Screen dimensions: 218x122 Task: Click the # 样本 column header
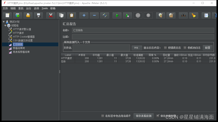[82, 55]
